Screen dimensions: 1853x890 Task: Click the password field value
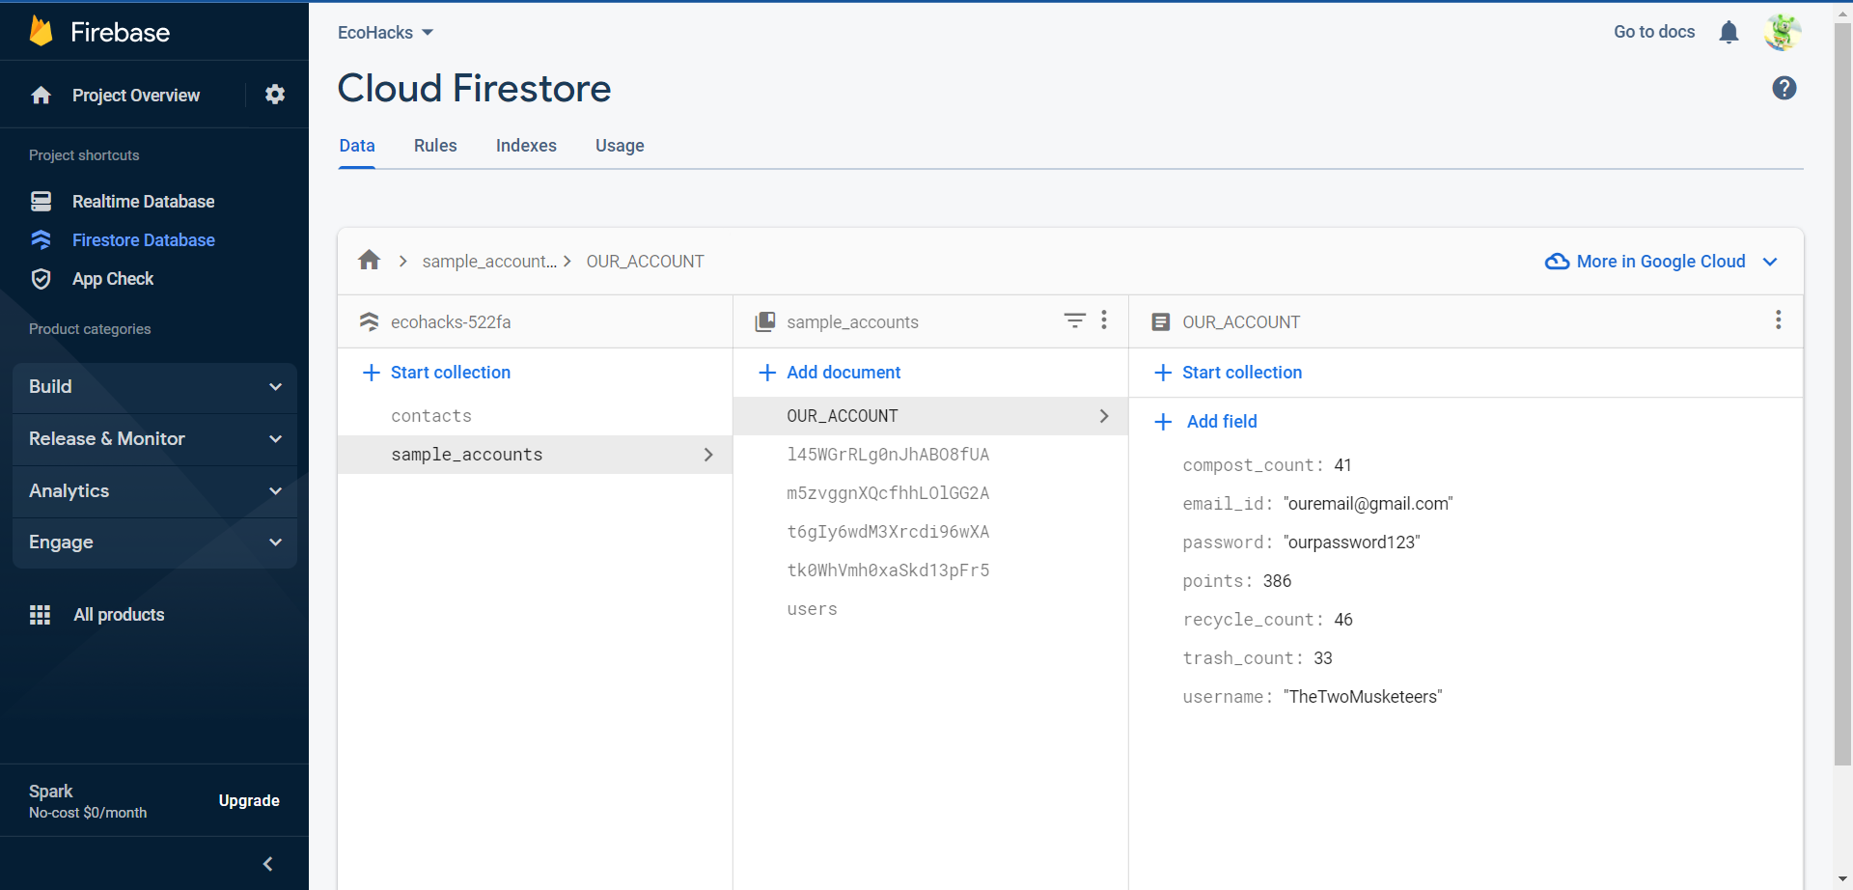click(1351, 542)
